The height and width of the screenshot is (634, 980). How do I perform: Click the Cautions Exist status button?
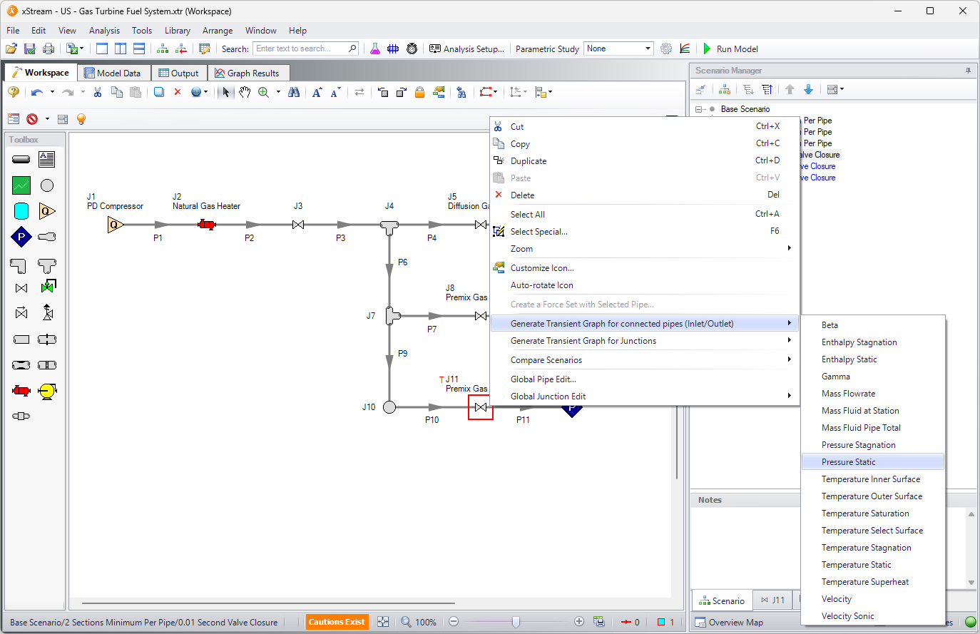coord(337,622)
